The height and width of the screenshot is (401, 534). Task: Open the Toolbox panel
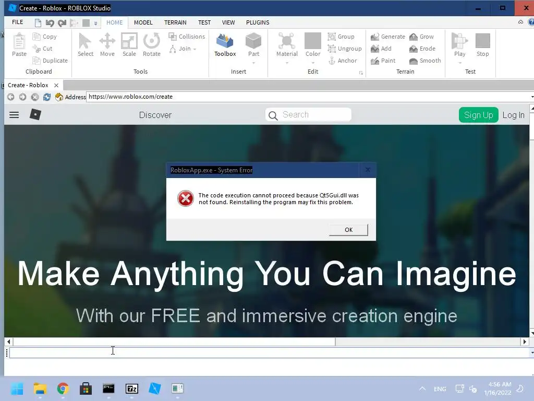tap(225, 45)
